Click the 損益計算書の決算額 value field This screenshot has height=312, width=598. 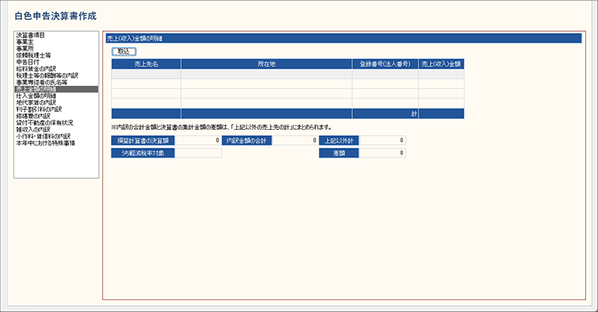[198, 140]
